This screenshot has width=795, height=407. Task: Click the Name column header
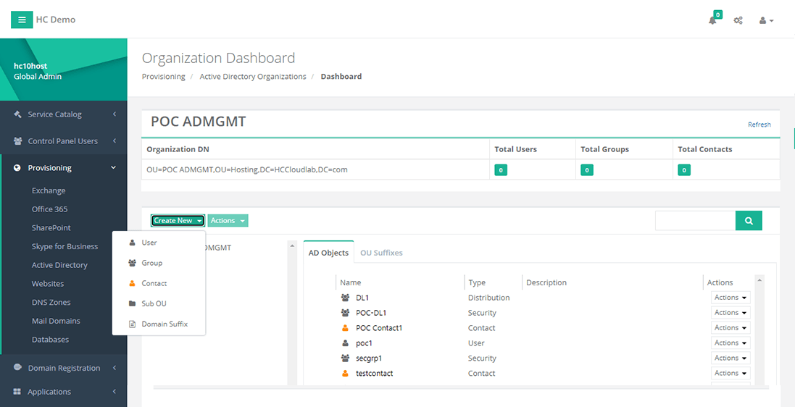coord(350,282)
